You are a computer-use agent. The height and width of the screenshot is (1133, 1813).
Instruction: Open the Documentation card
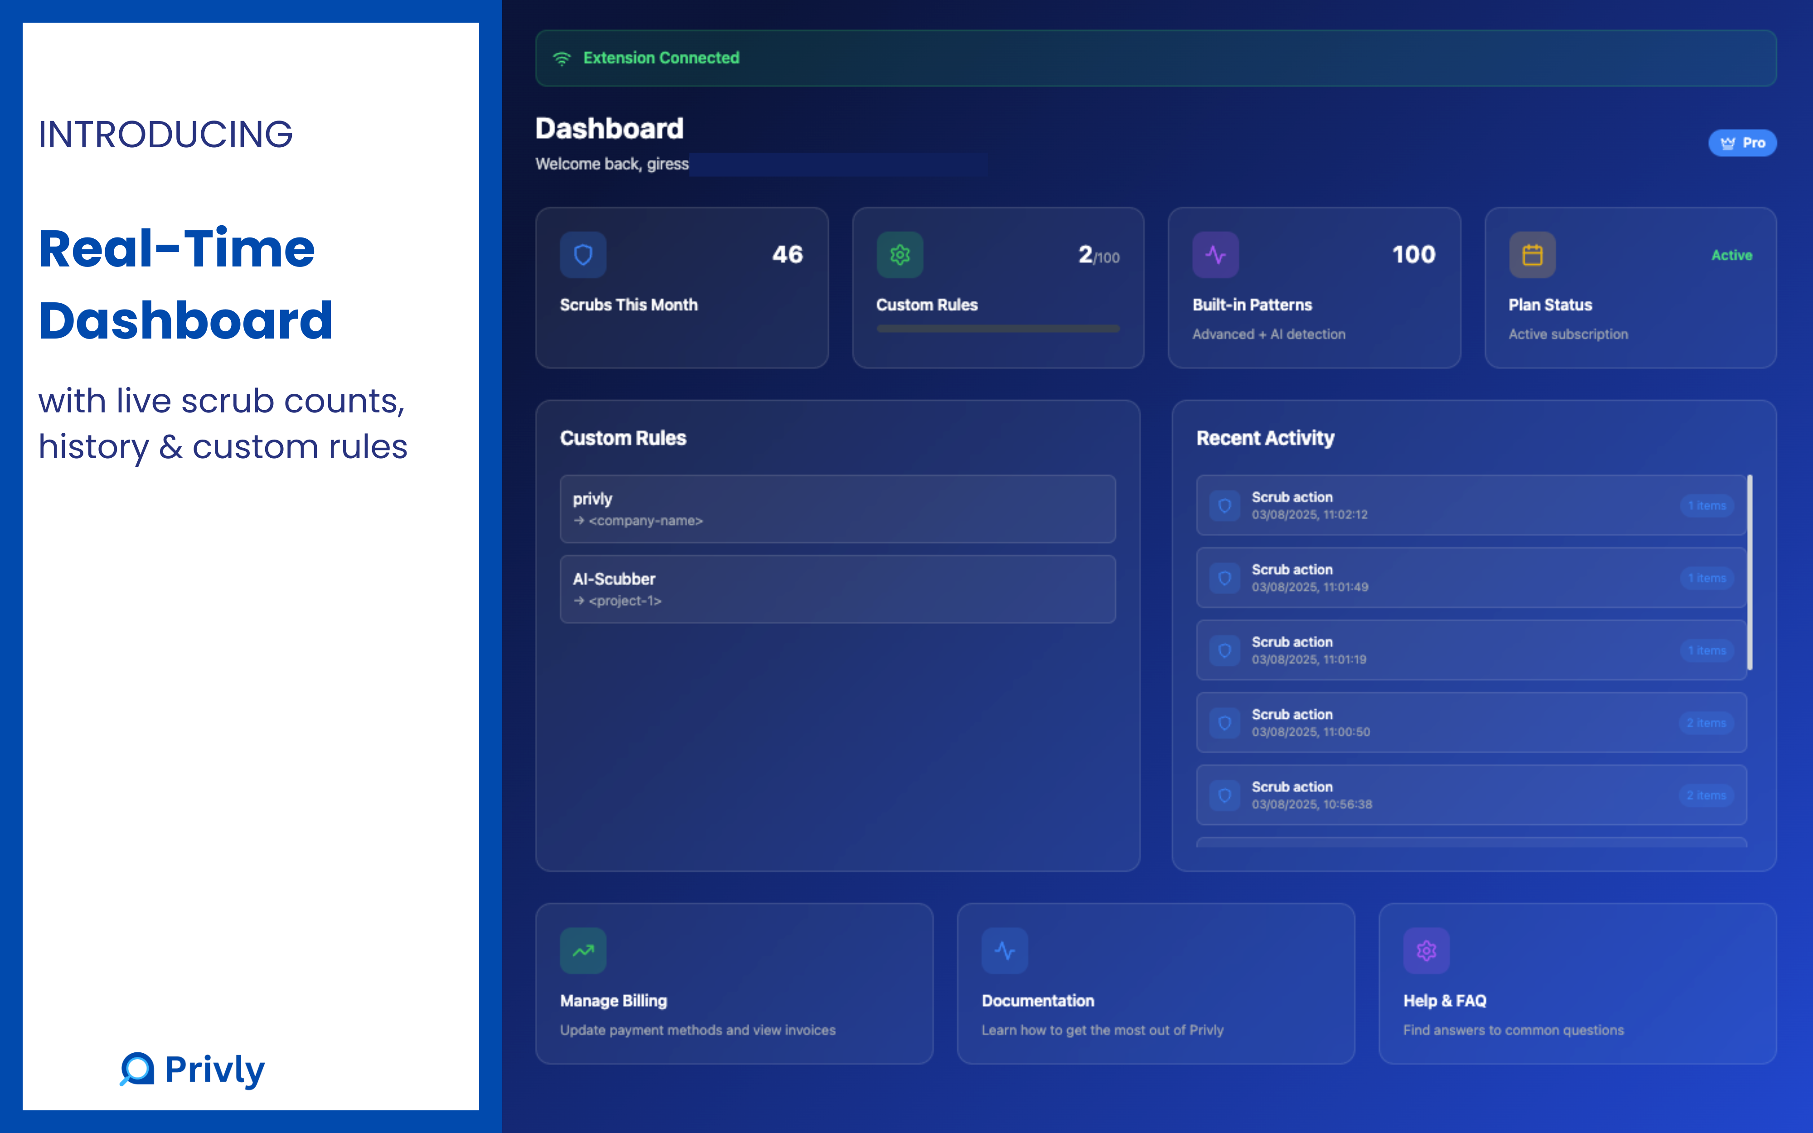1156,983
